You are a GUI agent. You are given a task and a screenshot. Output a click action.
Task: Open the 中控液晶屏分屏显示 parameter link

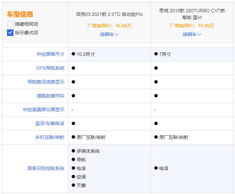43,110
